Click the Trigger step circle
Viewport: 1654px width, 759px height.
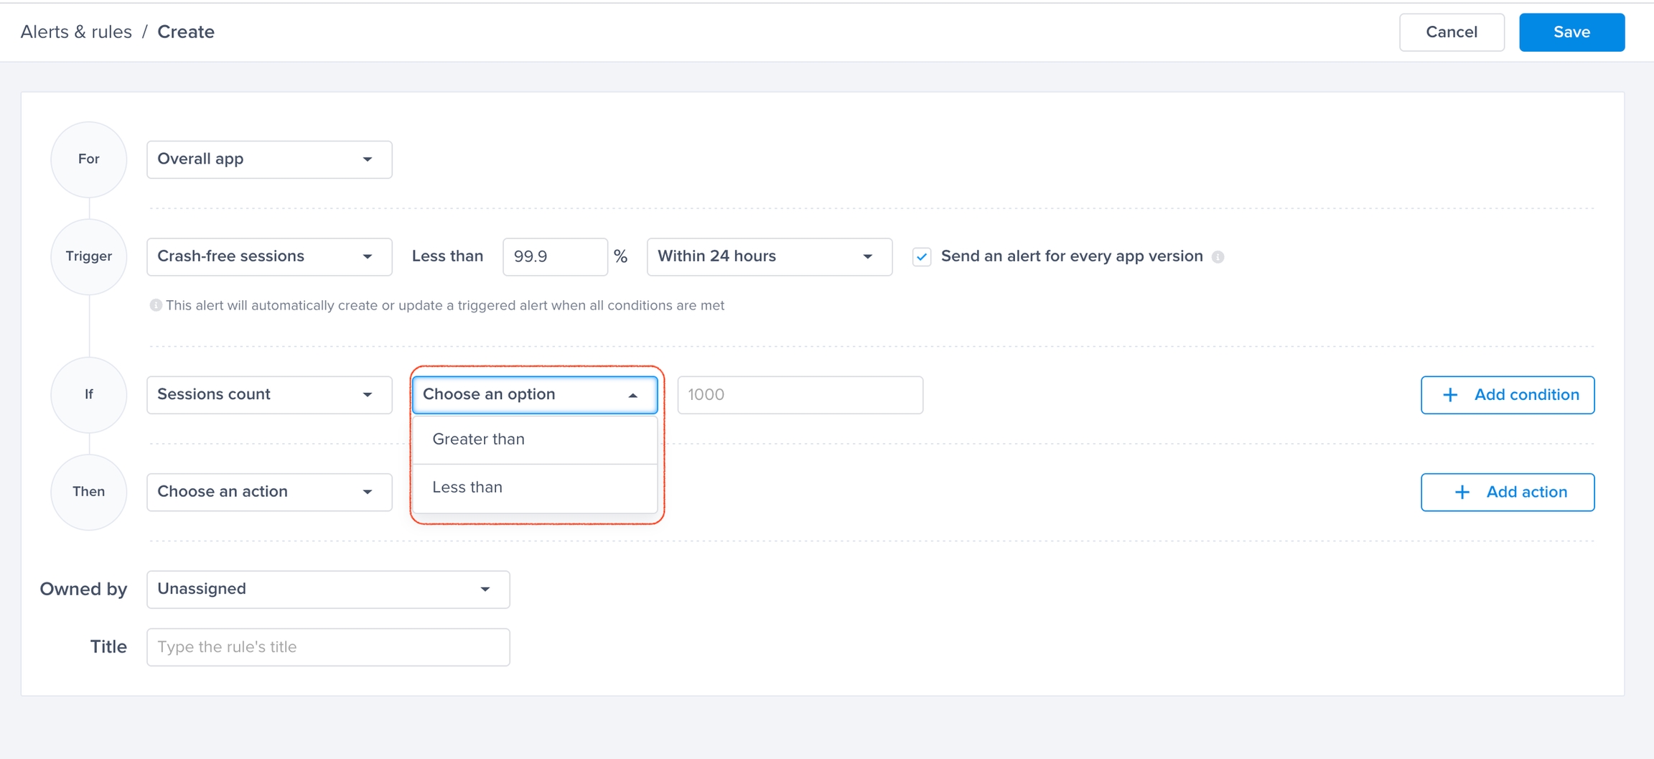click(x=88, y=256)
